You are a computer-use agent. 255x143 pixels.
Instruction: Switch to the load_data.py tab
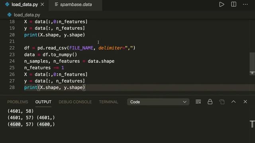point(24,4)
